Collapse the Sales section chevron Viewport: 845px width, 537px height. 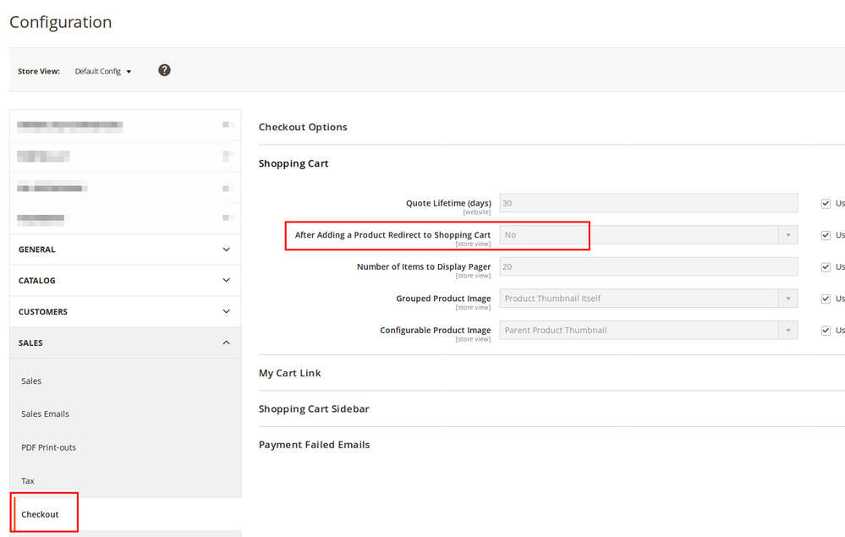coord(226,342)
